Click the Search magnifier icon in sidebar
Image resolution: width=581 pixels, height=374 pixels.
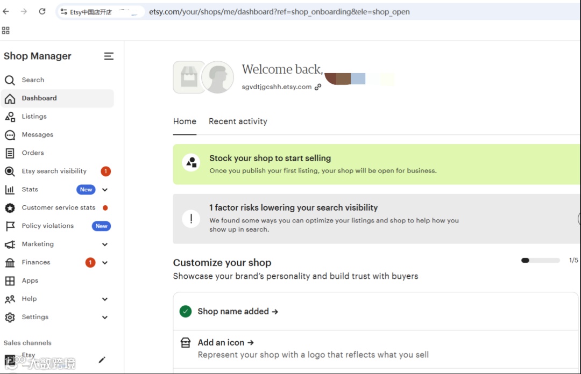[x=10, y=80]
